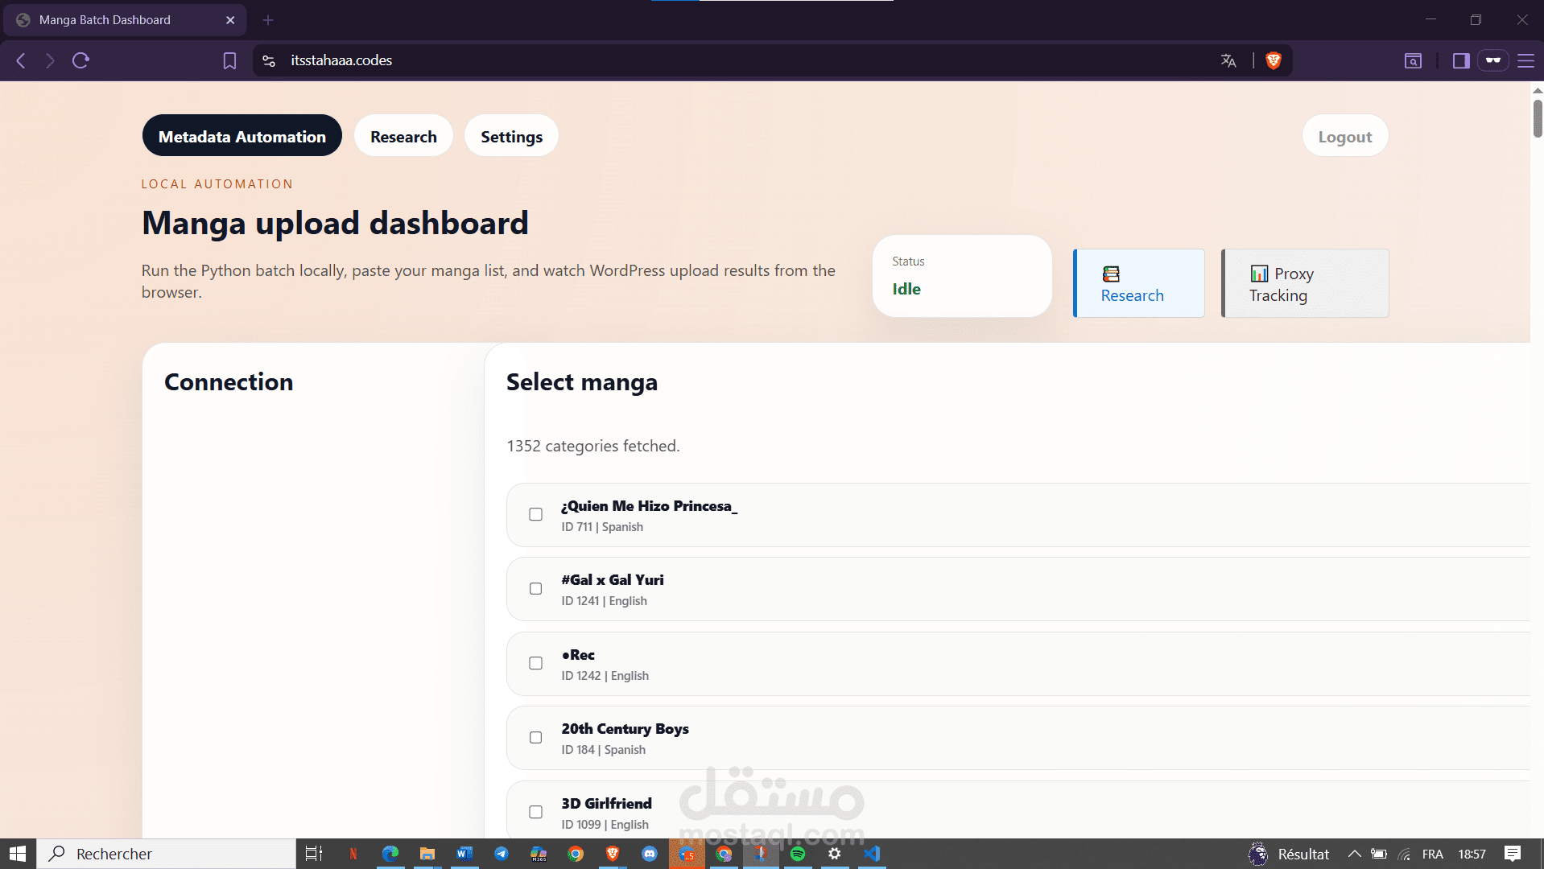Click the scrollbar up arrow
The image size is (1544, 869).
pyautogui.click(x=1537, y=89)
